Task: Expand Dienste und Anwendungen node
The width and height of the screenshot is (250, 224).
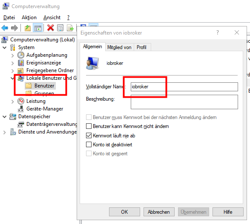Action: tap(5, 132)
